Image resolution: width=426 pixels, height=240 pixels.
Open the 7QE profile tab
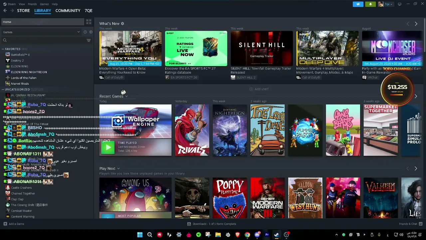click(x=89, y=11)
